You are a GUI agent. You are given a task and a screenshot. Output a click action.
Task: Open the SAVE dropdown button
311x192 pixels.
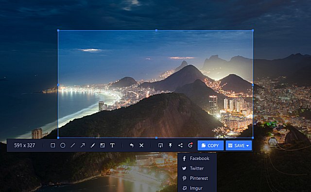pyautogui.click(x=239, y=145)
